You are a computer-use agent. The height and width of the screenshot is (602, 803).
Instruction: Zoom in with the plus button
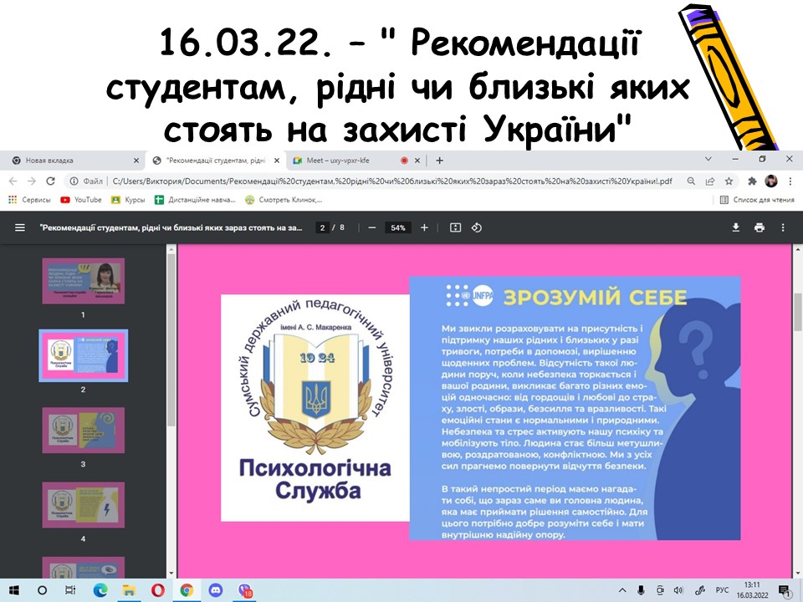(424, 227)
